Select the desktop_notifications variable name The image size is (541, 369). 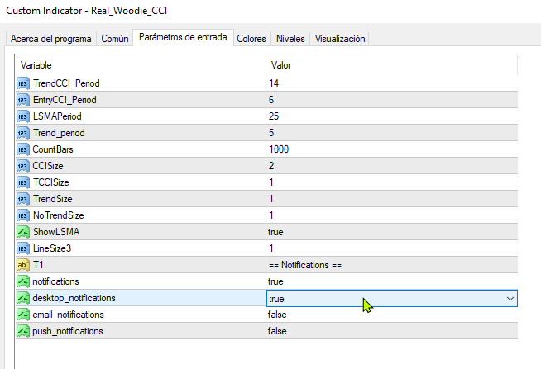tap(74, 298)
